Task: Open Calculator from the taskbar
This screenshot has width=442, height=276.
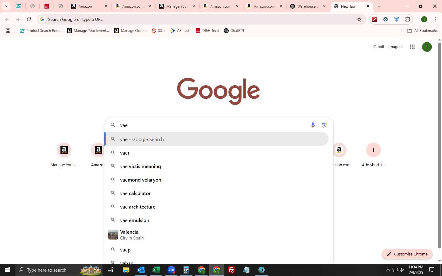Action: click(x=186, y=270)
